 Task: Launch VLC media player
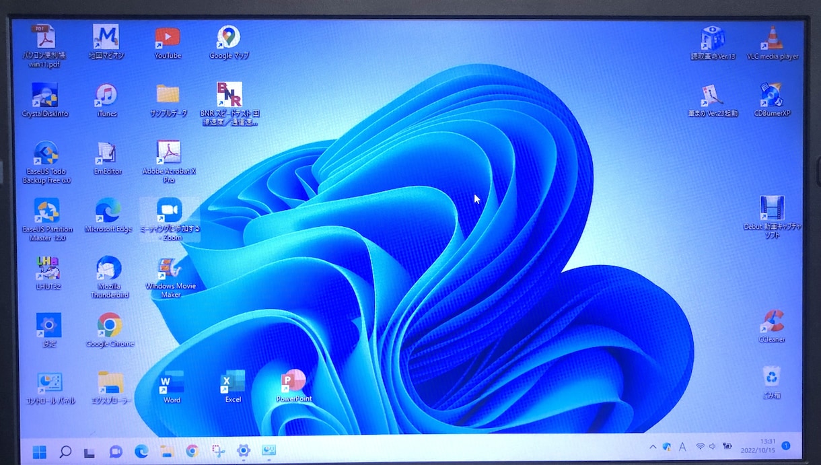pos(773,43)
